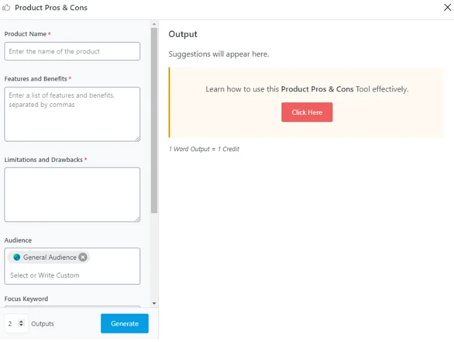The image size is (454, 342).
Task: Click the Outputs number field
Action: tap(11, 324)
